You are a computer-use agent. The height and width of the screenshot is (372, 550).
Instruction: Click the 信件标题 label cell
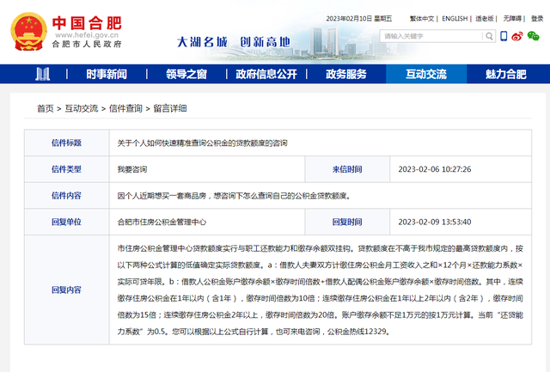coord(67,143)
